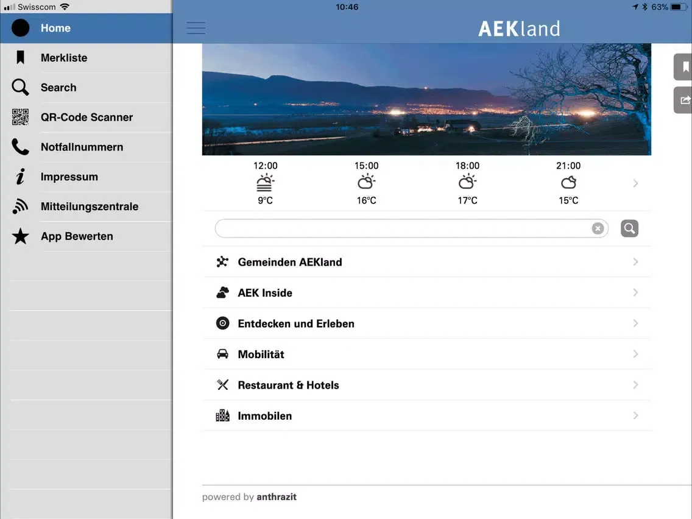Tap the 10:46 clock in status bar
The image size is (692, 519).
click(347, 7)
